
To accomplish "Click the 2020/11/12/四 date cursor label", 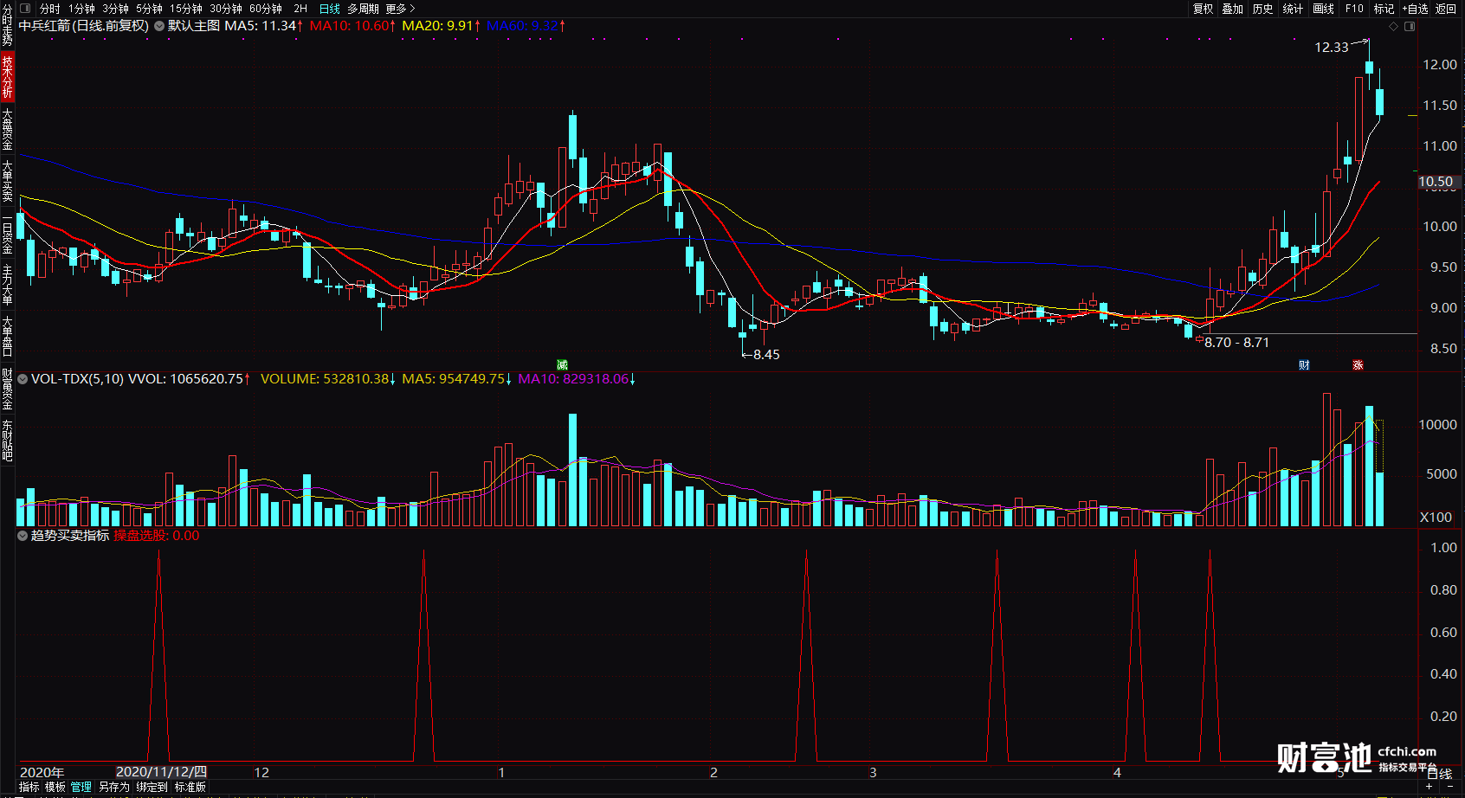I will [161, 772].
